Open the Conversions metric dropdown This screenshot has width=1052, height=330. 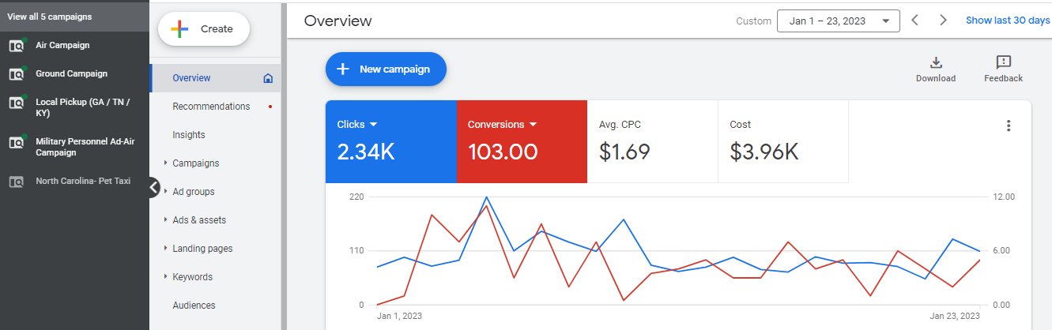coord(533,125)
